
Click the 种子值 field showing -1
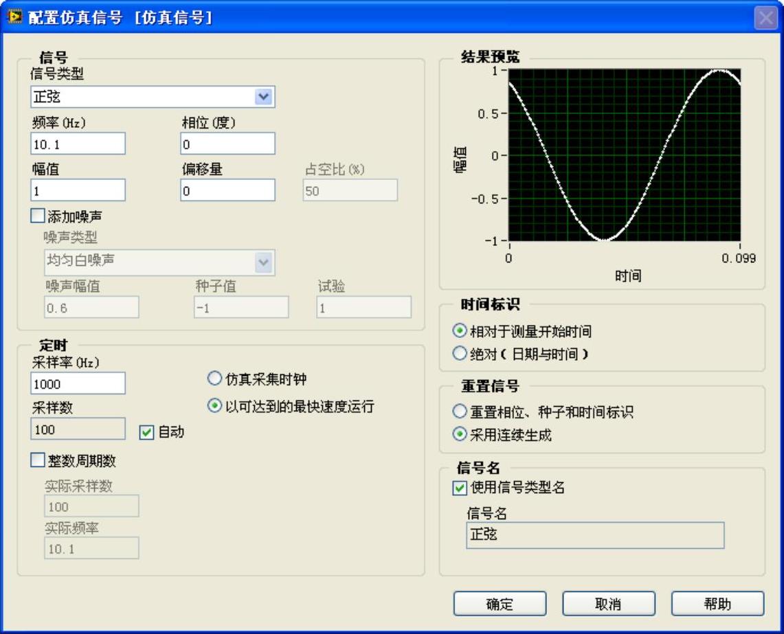(x=241, y=308)
